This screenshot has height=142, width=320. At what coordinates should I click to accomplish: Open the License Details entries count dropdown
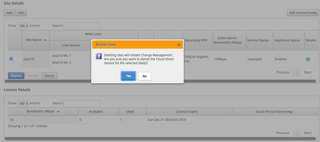click(23, 103)
